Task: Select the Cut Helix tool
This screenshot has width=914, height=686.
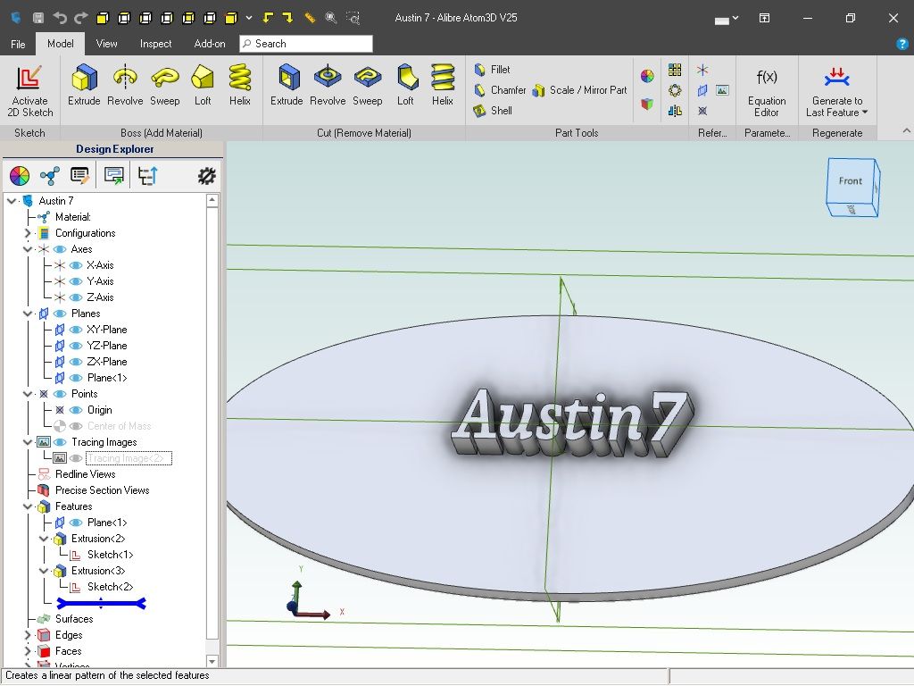Action: point(443,85)
